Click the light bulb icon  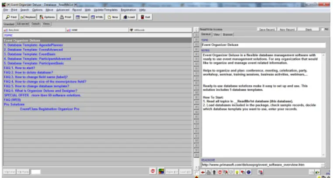pos(237,172)
